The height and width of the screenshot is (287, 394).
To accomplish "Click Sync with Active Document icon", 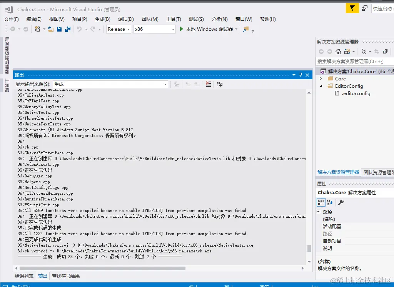I will pyautogui.click(x=376, y=52).
